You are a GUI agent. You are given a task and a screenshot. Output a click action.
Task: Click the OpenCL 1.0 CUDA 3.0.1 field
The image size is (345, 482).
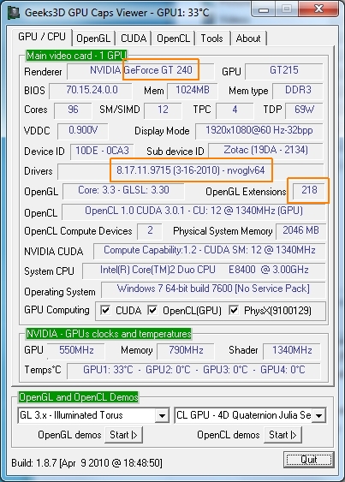tap(193, 211)
